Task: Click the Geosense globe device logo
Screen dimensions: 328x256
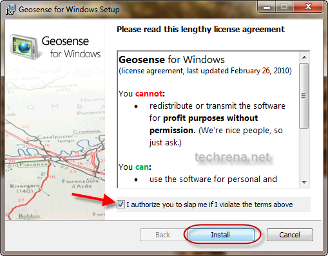Action: tap(25, 47)
